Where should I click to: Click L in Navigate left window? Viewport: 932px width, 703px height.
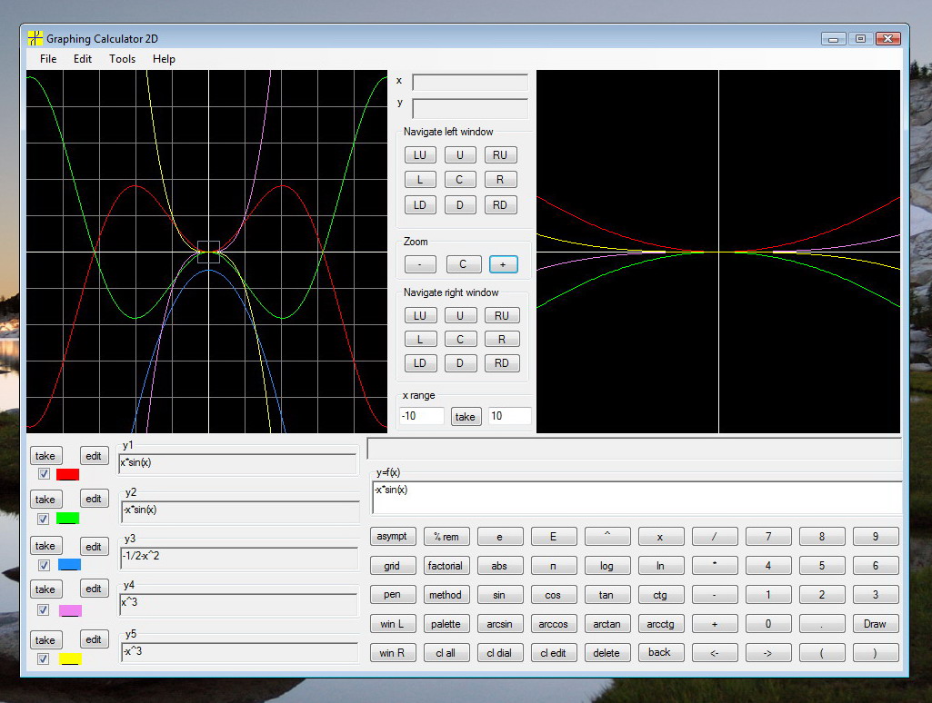[x=420, y=179]
